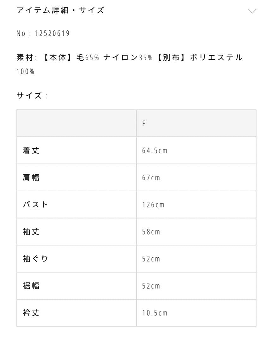
Task: Click the バスト row label
Action: [35, 205]
